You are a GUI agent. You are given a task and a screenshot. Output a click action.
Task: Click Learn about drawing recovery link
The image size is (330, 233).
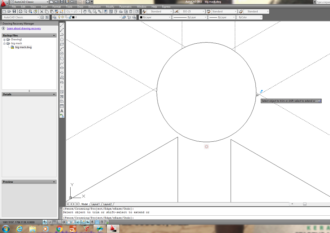24,28
